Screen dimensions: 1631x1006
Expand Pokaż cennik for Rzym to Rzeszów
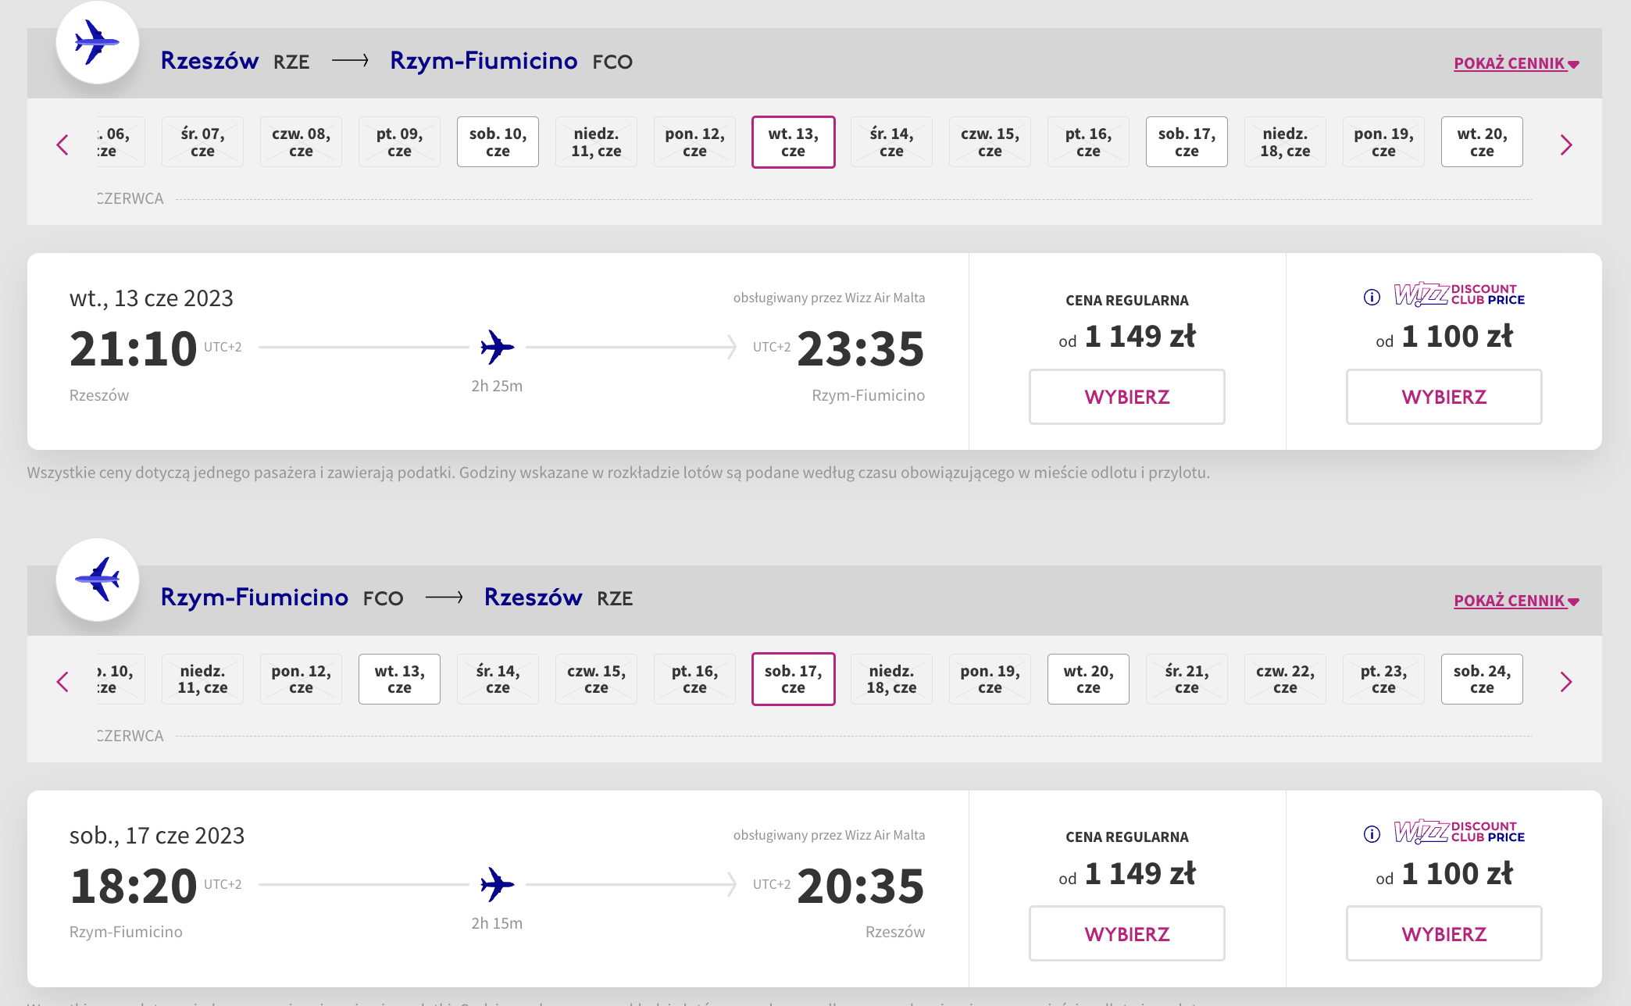coord(1516,601)
